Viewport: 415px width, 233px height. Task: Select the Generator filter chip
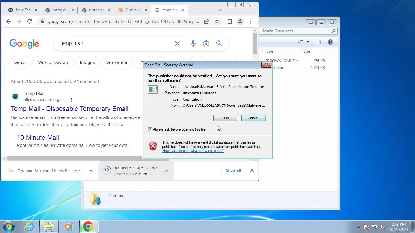(x=117, y=62)
